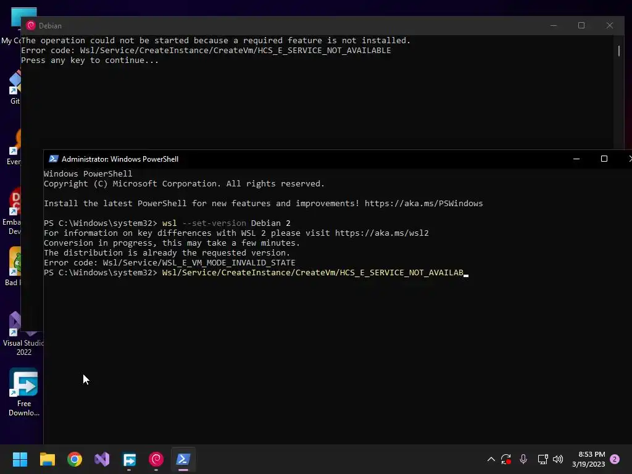Click 'Conversion in progress' output line
Screen dimensions: 632x474
point(172,243)
